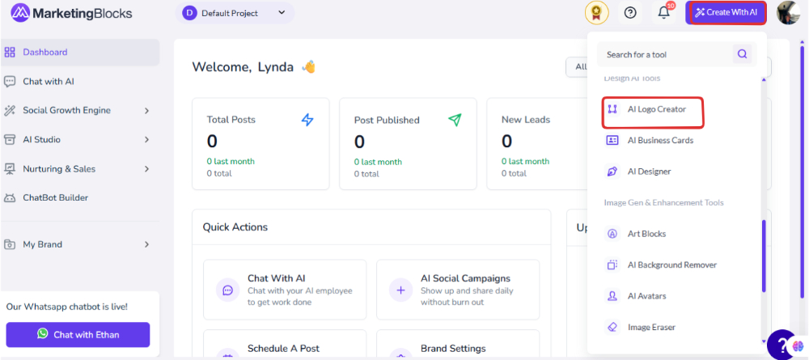
Task: Open the notifications bell
Action: pos(664,13)
